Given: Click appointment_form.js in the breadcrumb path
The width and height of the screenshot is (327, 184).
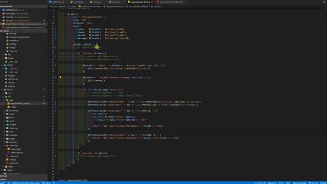Looking at the screenshot, I should point(91,7).
